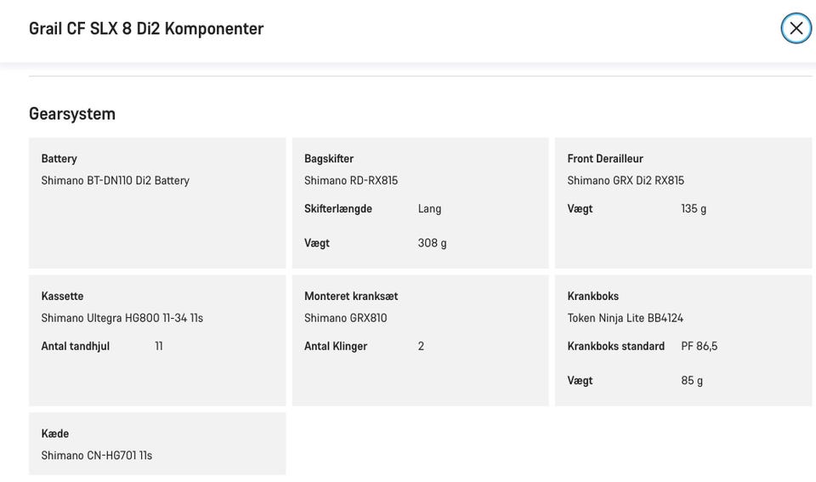Click the Krankboks standard label
Image resolution: width=816 pixels, height=482 pixels.
click(x=616, y=346)
